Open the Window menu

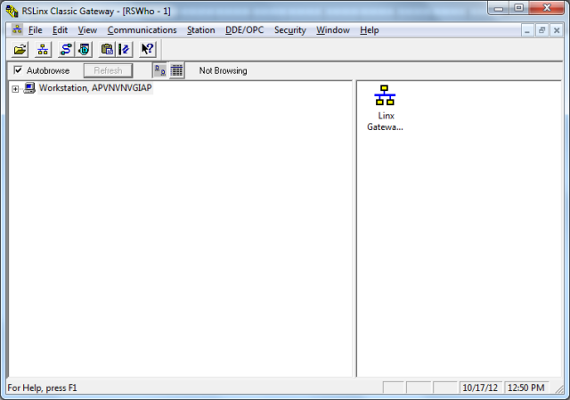(333, 30)
